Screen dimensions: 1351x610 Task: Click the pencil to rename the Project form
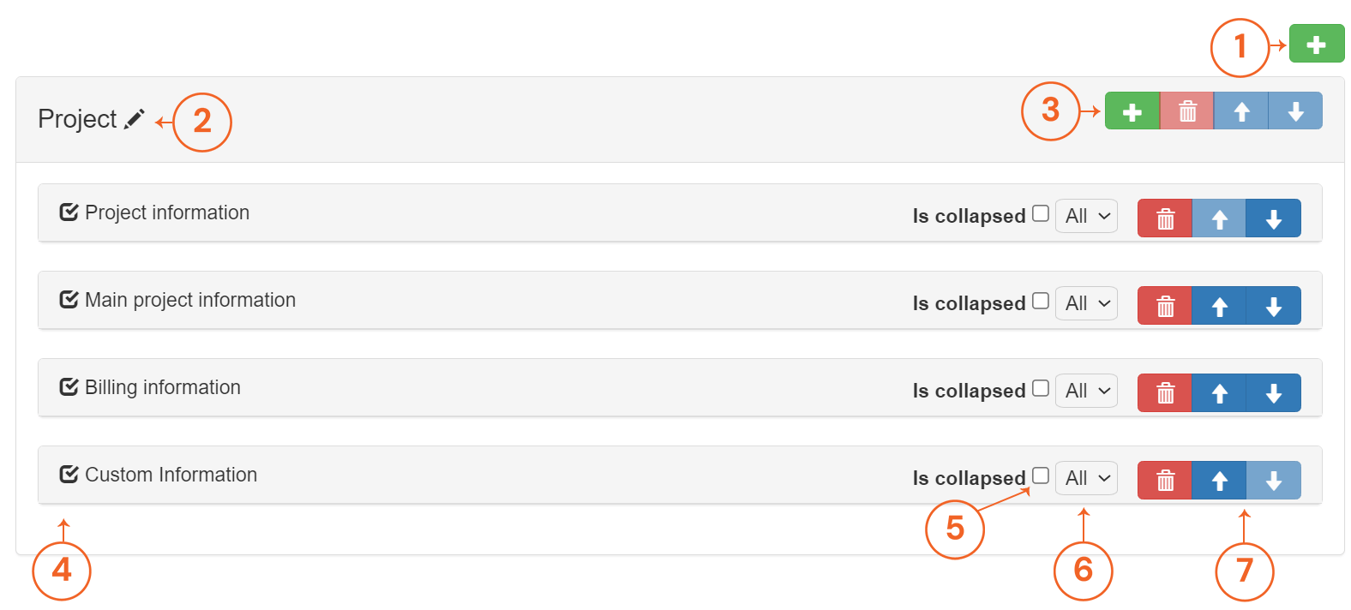(135, 119)
